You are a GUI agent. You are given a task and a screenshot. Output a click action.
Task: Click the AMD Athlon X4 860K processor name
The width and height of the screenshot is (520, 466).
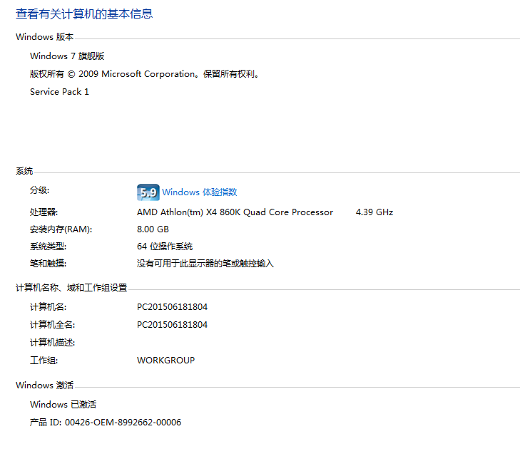pyautogui.click(x=235, y=212)
